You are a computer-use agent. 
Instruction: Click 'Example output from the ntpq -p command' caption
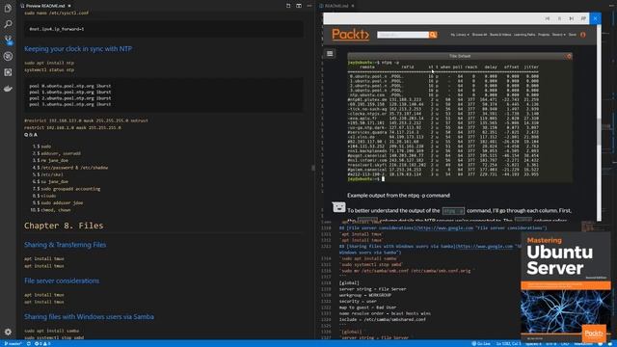click(398, 195)
